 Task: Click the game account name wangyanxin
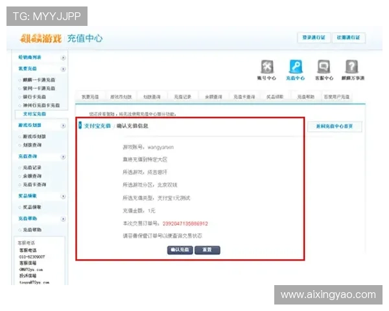pyautogui.click(x=161, y=147)
